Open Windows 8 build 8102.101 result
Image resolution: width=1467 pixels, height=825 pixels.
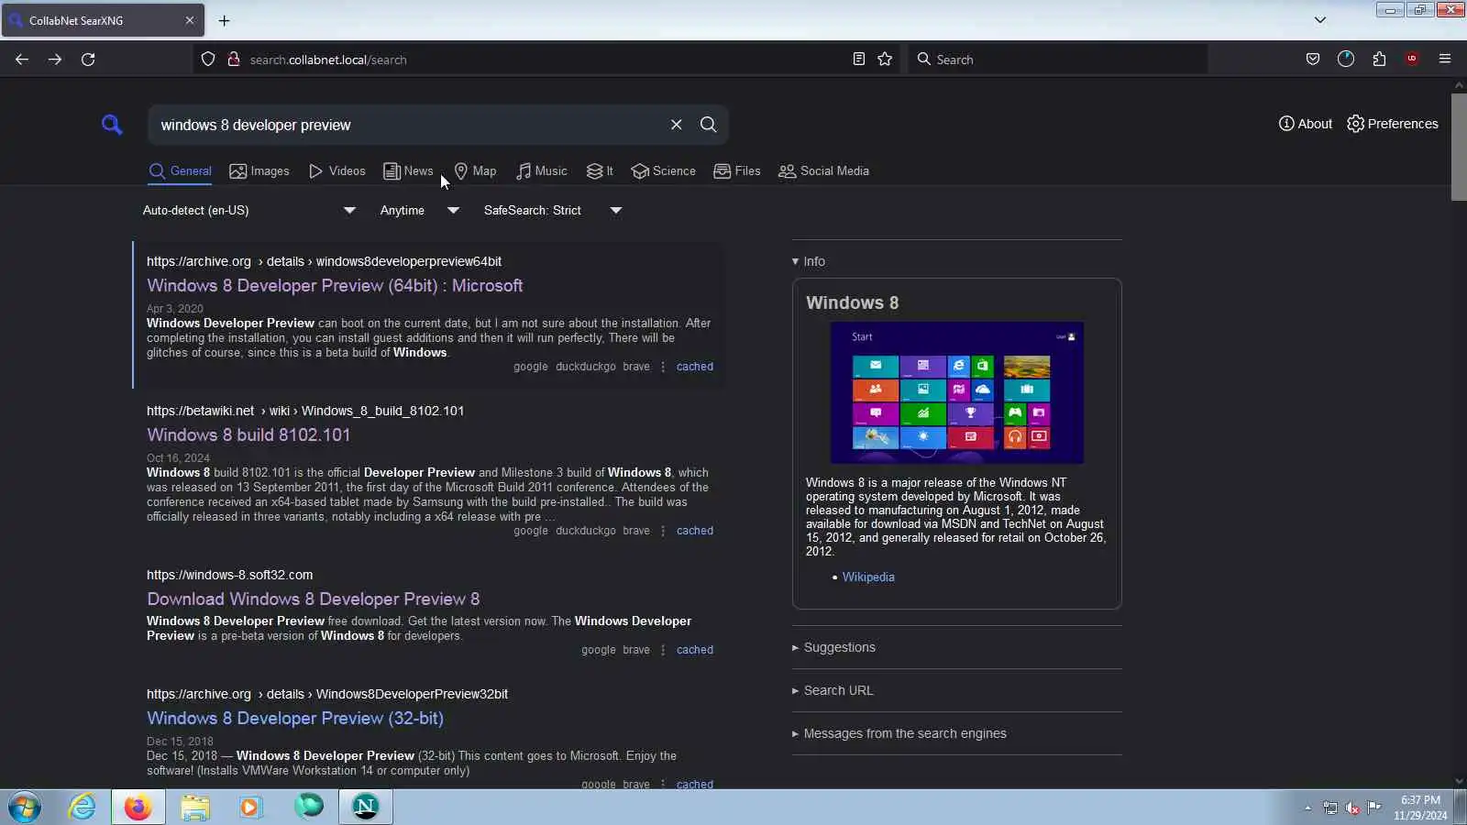pyautogui.click(x=248, y=435)
